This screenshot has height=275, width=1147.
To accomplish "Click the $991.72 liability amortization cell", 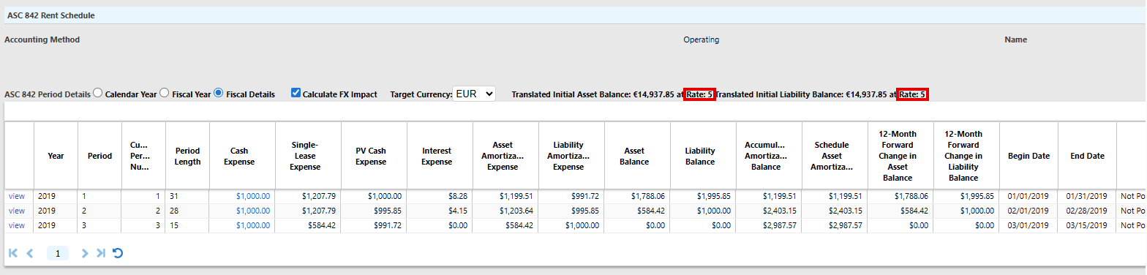I will pos(571,196).
